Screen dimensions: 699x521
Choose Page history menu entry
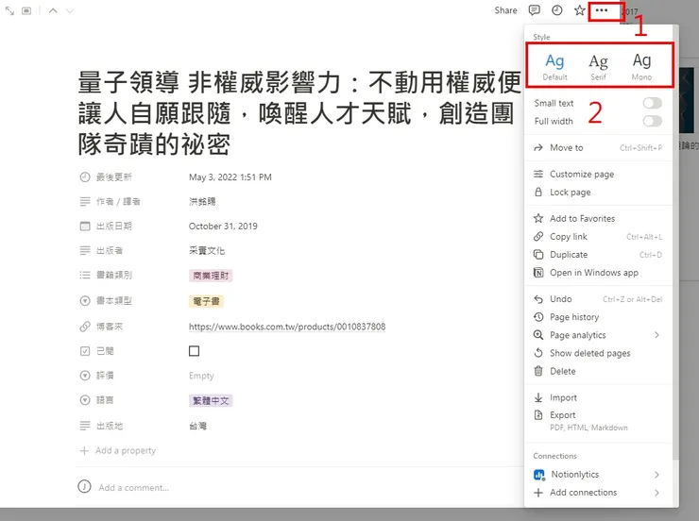598,317
